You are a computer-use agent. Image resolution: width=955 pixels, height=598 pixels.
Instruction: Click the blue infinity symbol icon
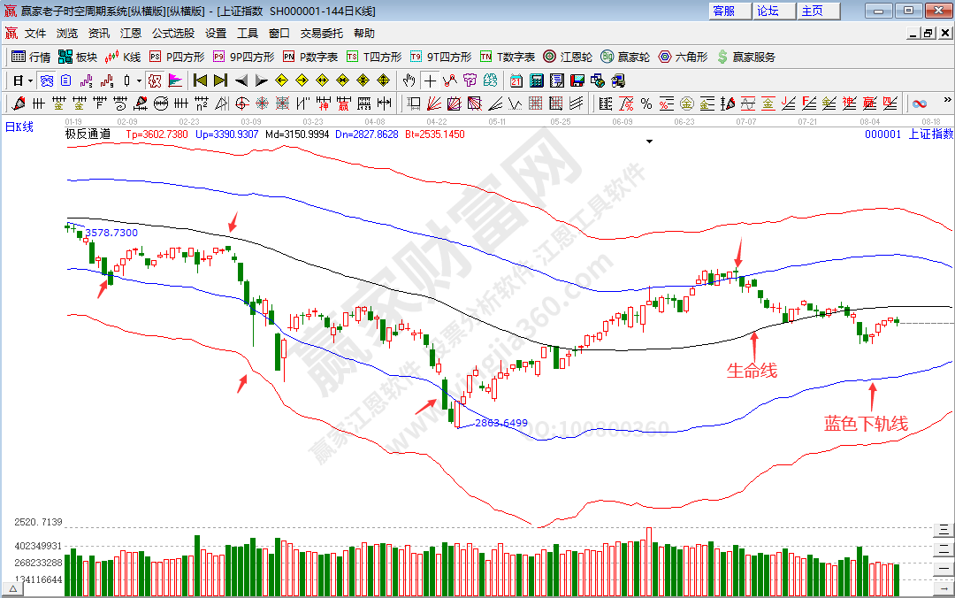920,103
